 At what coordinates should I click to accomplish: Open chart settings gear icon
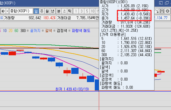coord(168,11)
